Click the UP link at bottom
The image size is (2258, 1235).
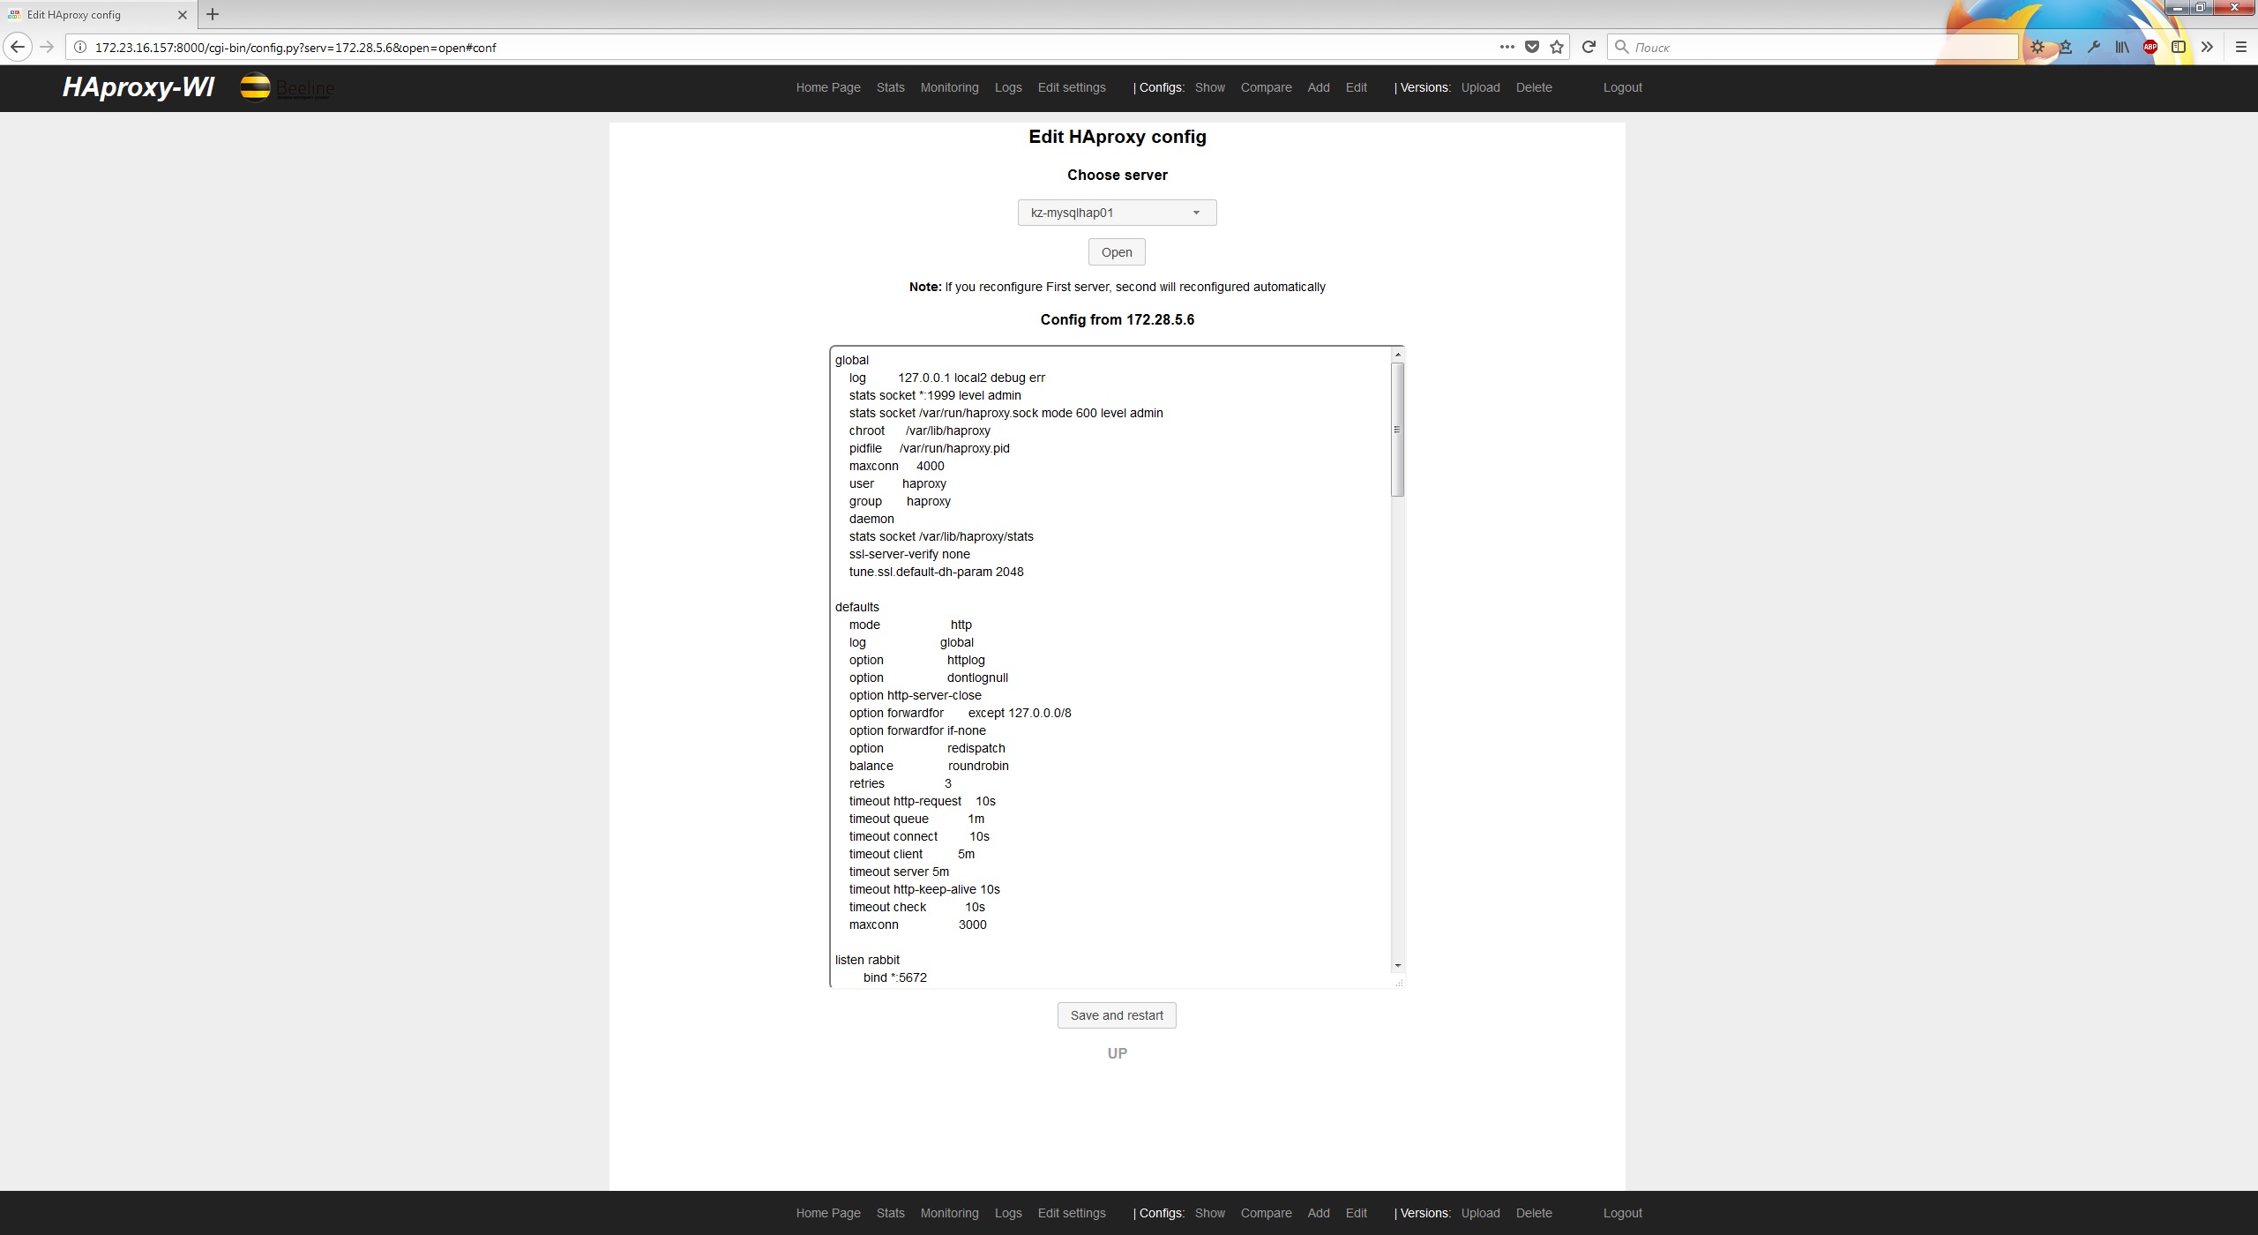(x=1116, y=1052)
